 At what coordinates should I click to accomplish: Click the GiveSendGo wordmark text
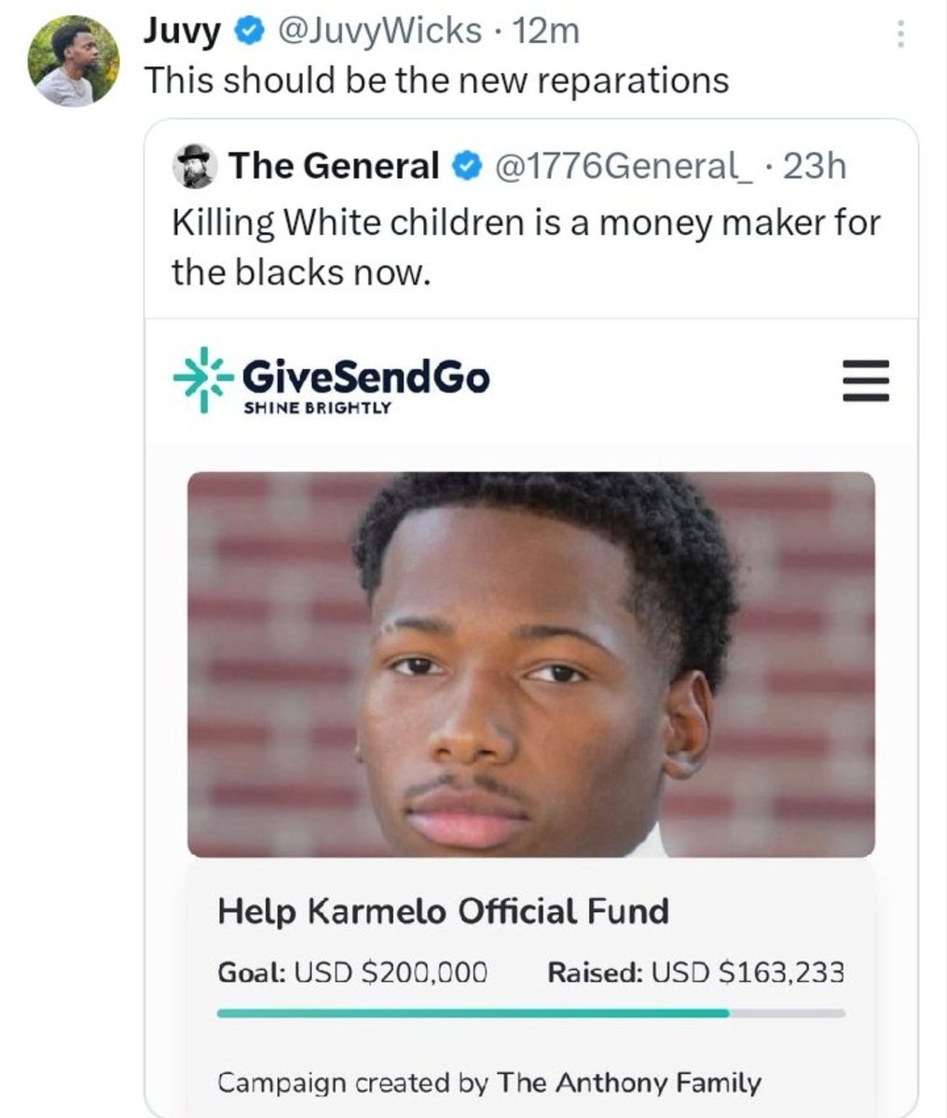pos(365,377)
